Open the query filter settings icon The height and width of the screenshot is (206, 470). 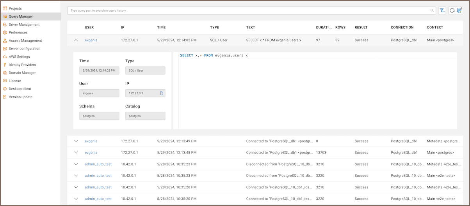coord(442,11)
